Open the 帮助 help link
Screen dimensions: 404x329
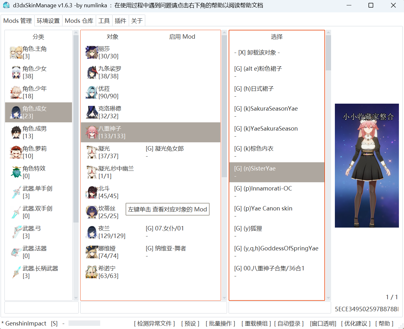pos(384,324)
